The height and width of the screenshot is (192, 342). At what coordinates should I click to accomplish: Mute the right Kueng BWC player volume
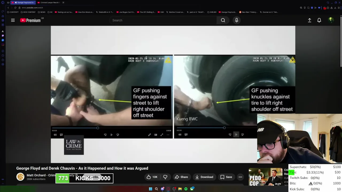click(180, 135)
